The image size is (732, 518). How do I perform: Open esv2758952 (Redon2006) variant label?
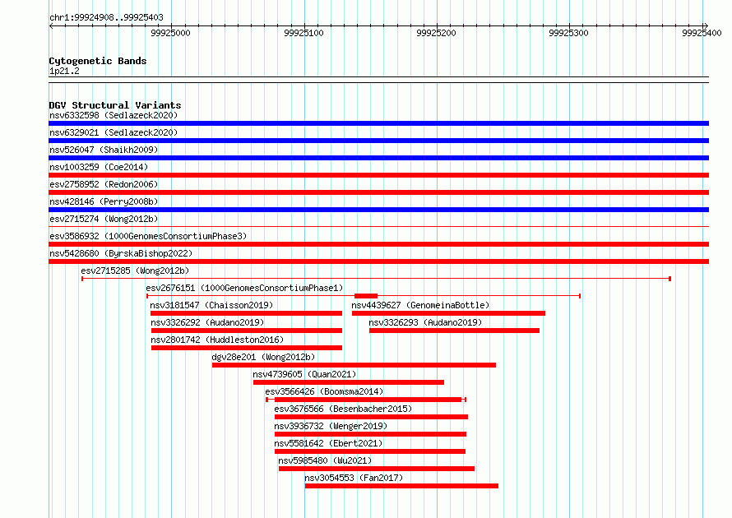(x=104, y=184)
